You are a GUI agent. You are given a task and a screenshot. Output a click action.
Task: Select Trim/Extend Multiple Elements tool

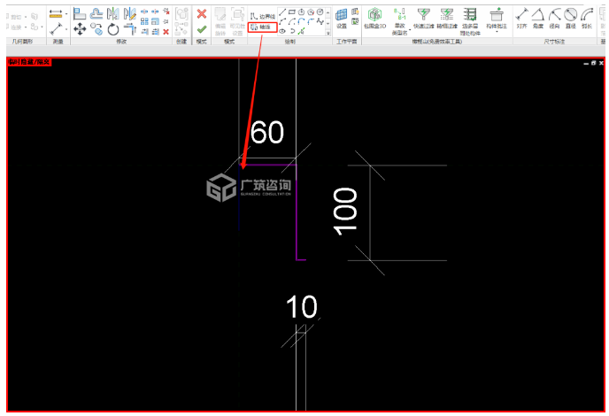pos(156,32)
